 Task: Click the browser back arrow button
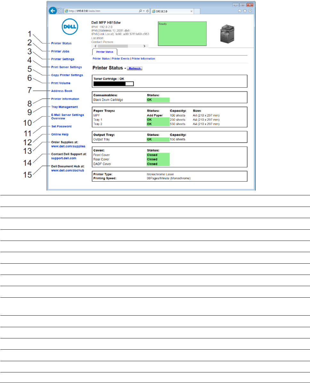tap(53, 11)
